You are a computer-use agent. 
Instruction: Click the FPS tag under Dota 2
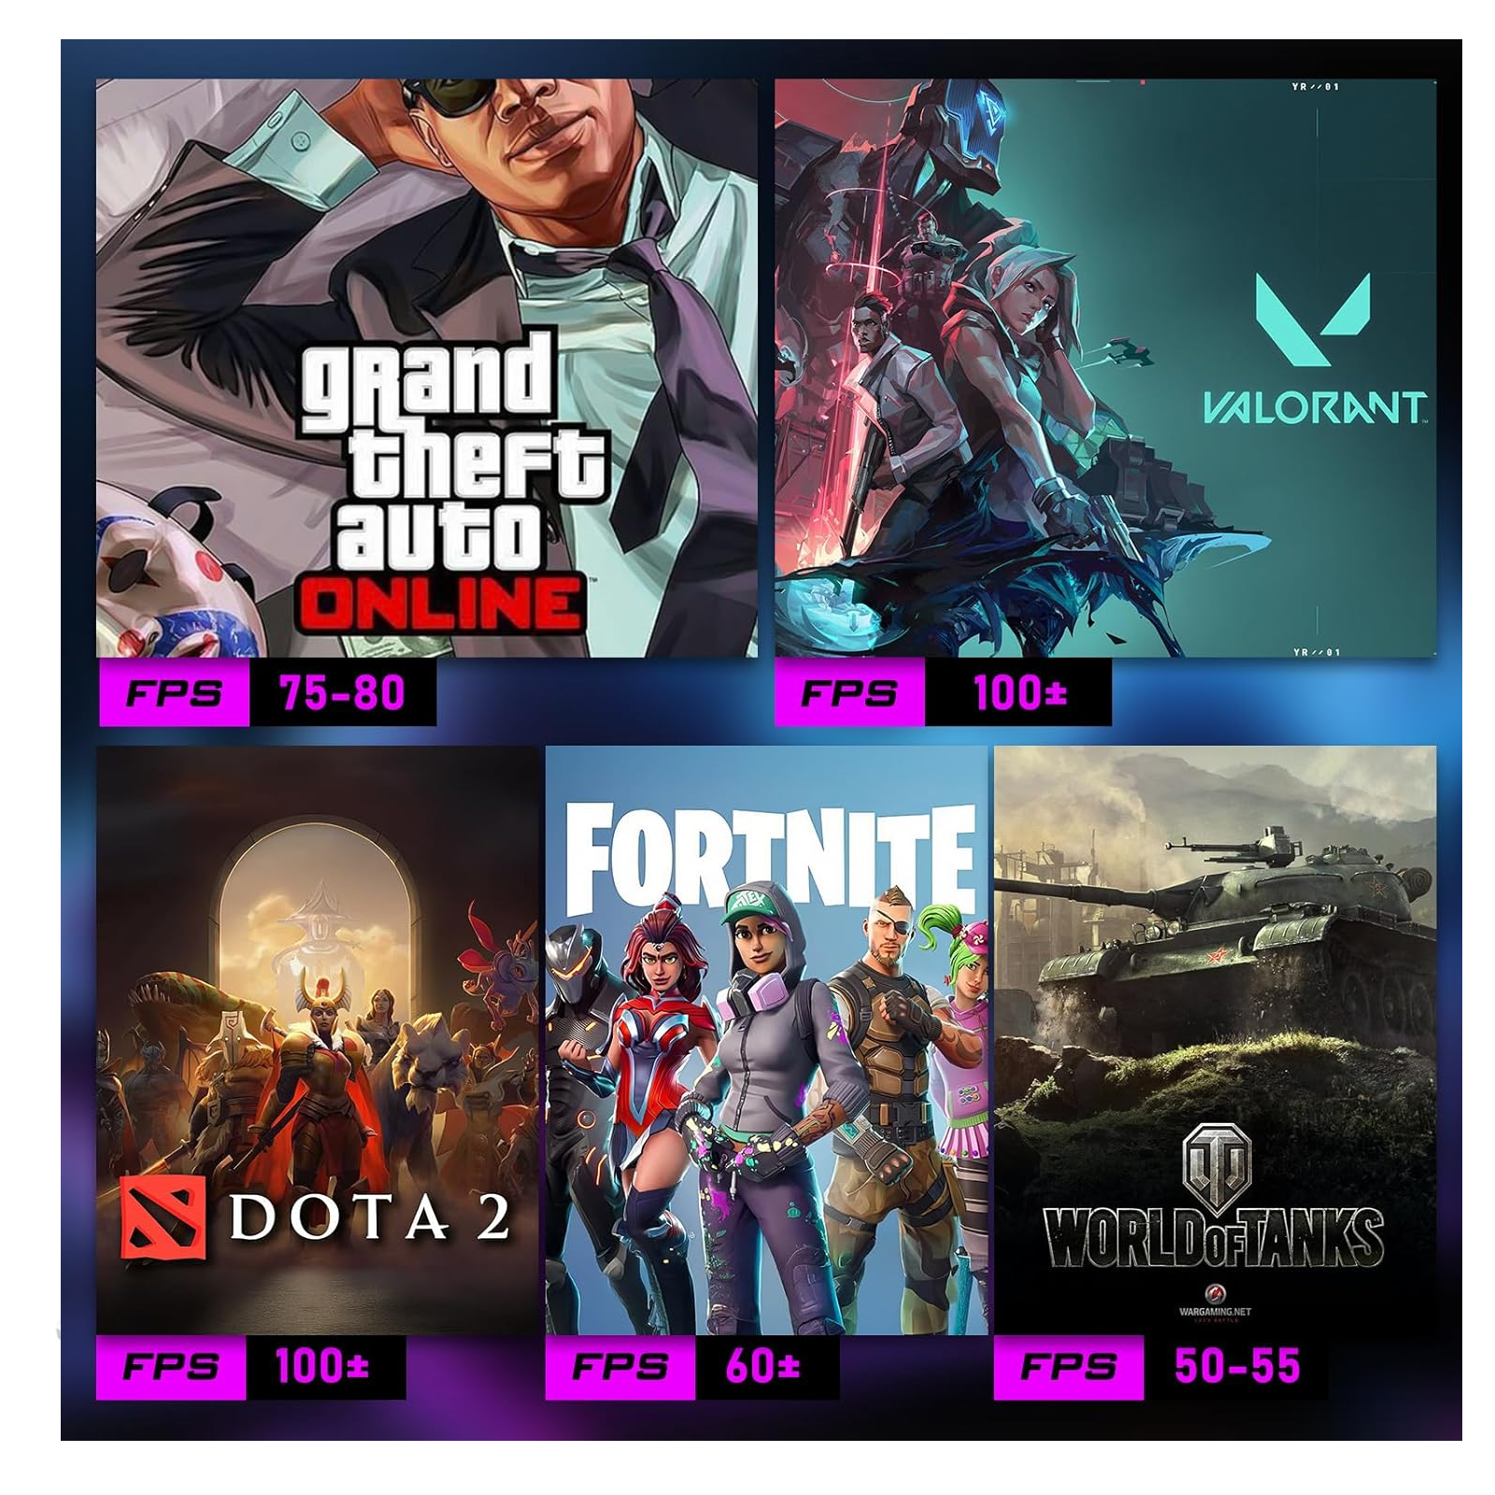(171, 1367)
